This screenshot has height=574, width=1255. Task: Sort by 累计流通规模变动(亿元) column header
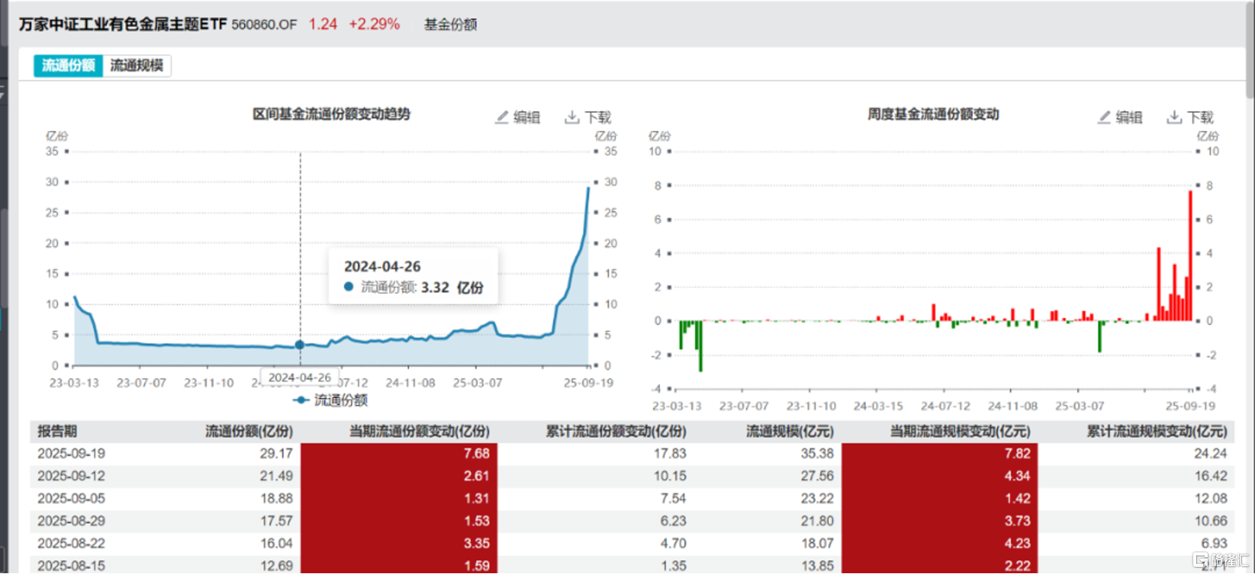pos(1157,432)
